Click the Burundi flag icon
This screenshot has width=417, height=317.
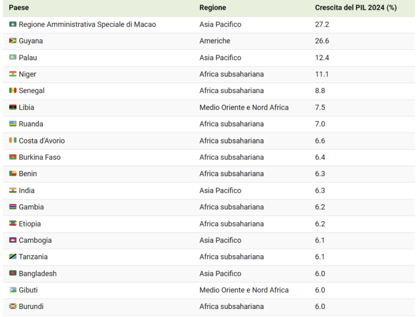(x=12, y=306)
